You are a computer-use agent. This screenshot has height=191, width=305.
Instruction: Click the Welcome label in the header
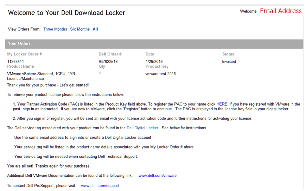(248, 11)
